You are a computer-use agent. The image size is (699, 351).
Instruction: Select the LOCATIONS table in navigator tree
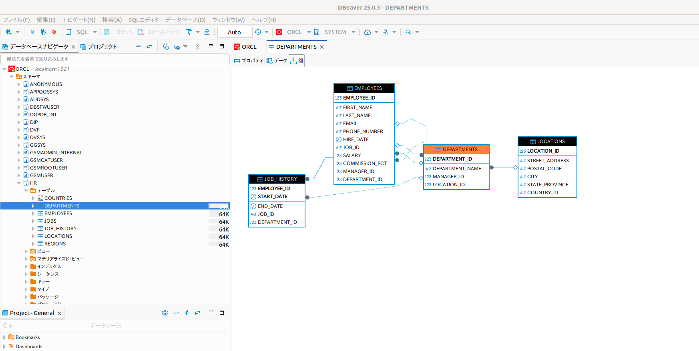pyautogui.click(x=58, y=236)
